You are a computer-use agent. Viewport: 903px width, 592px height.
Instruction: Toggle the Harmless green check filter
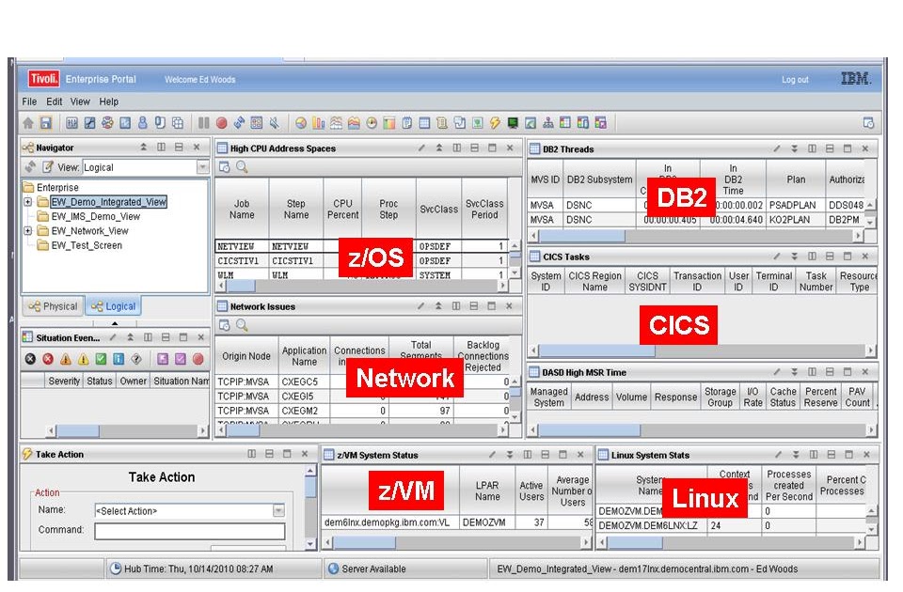pos(101,359)
